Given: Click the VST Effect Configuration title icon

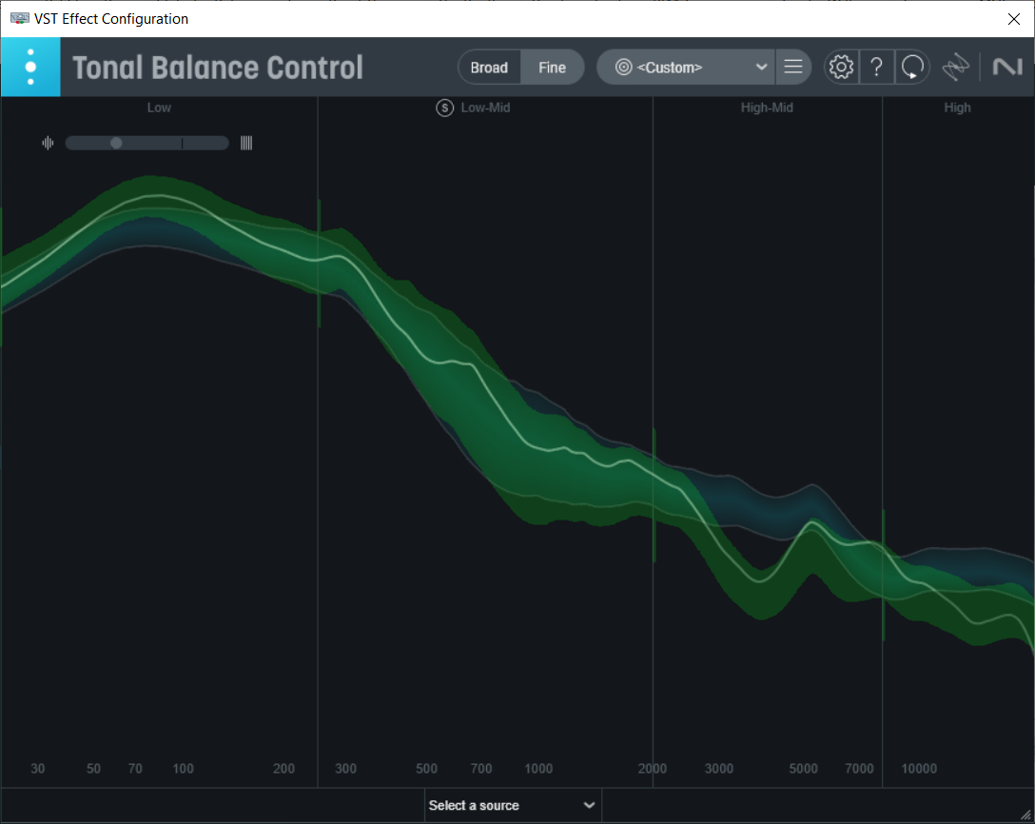Looking at the screenshot, I should click(x=19, y=18).
